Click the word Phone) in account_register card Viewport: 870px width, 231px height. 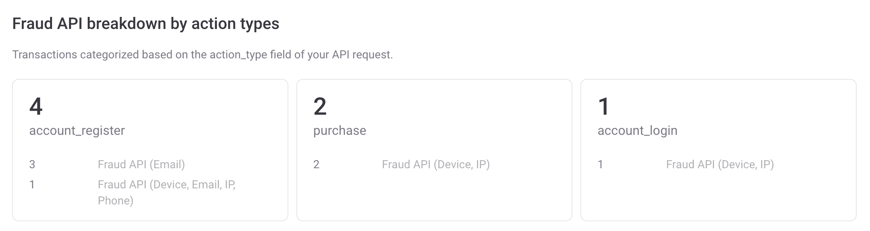pyautogui.click(x=116, y=200)
